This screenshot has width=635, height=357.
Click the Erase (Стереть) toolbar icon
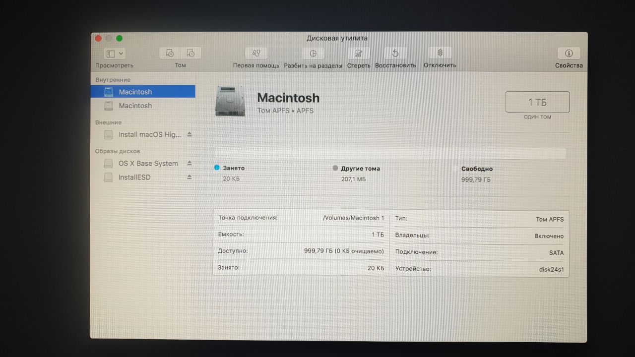(x=359, y=53)
